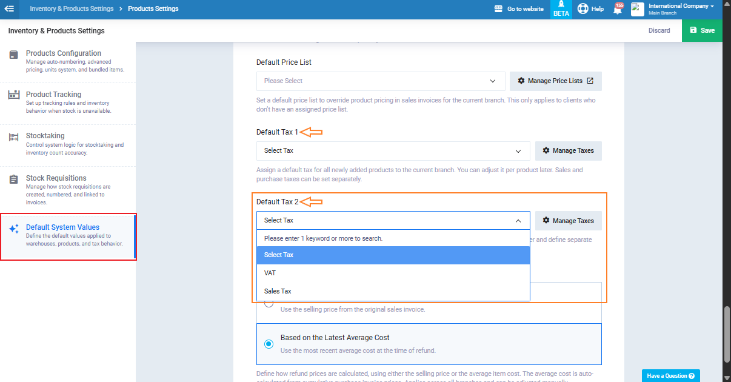Screen dimensions: 731x382
Task: Click the Manage Price Lists button
Action: (555, 81)
